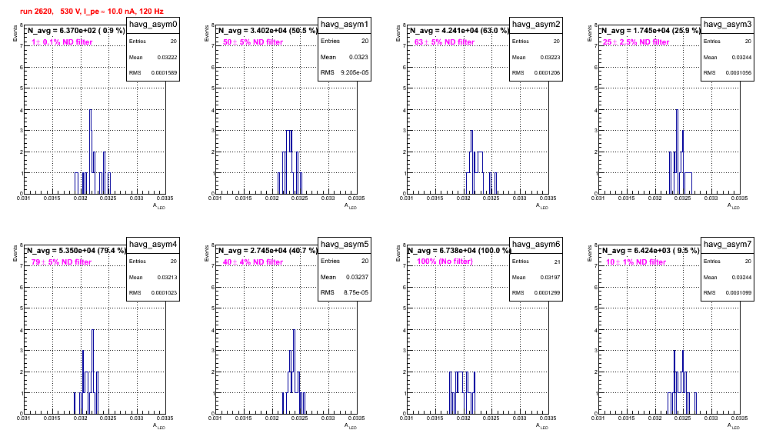The image size is (766, 440).
Task: Click RMS 0.0001056 in havg_asym3 stats
Action: (x=728, y=73)
